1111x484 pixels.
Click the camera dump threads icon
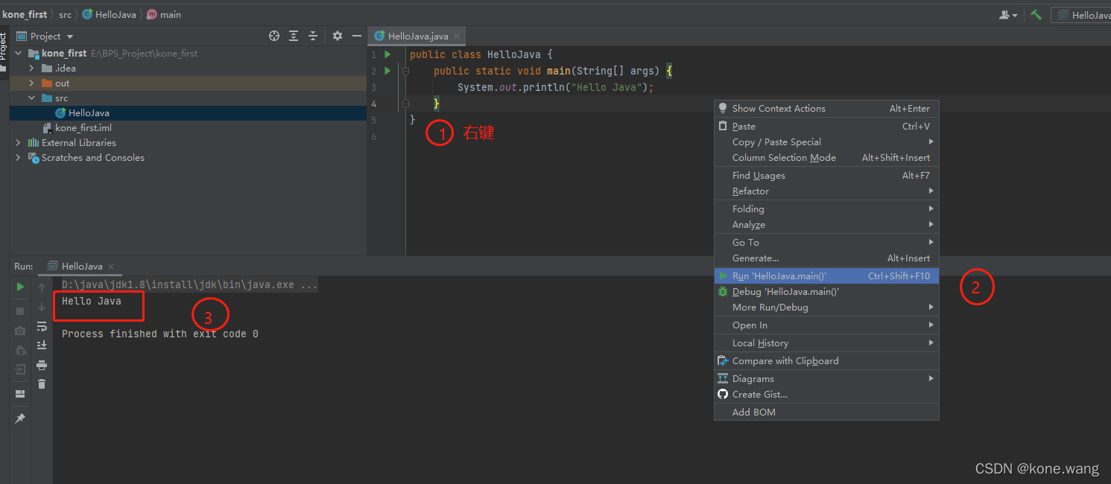click(x=20, y=330)
